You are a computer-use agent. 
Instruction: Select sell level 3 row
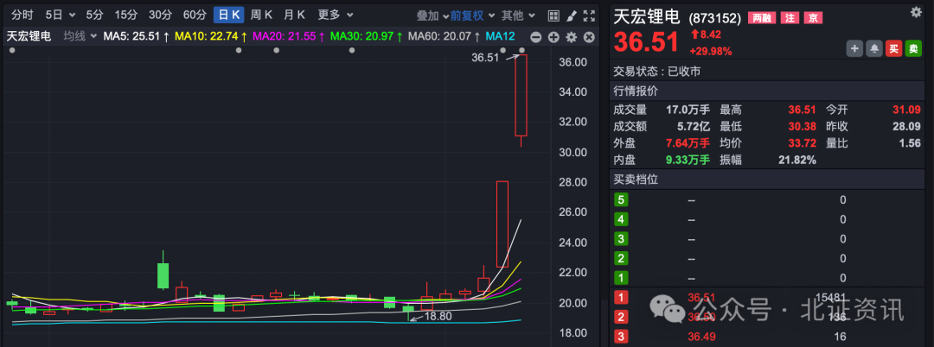(765, 239)
